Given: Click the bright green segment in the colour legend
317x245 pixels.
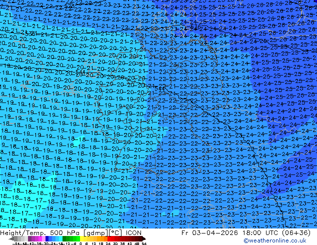Looking at the screenshot, I should (78, 238).
